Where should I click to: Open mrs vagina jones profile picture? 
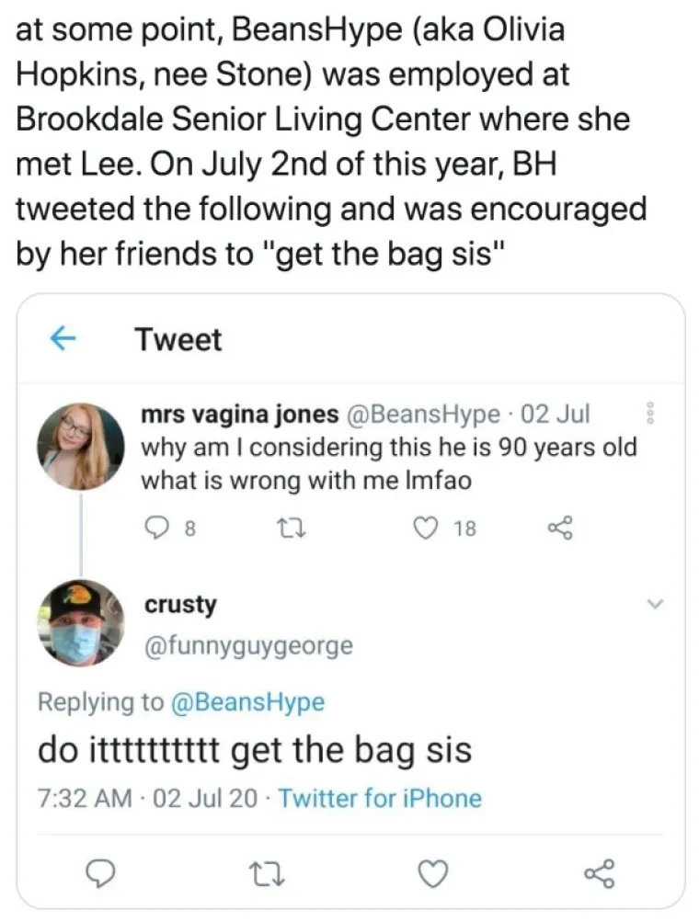click(x=81, y=447)
